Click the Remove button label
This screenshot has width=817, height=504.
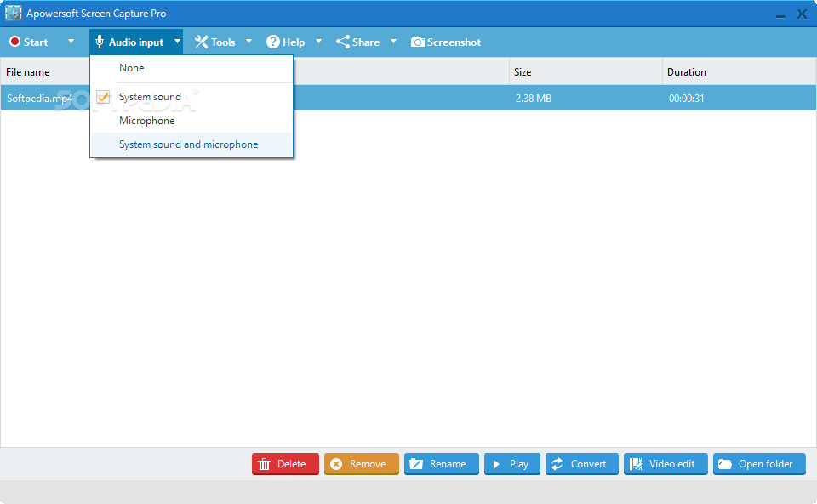tap(368, 464)
